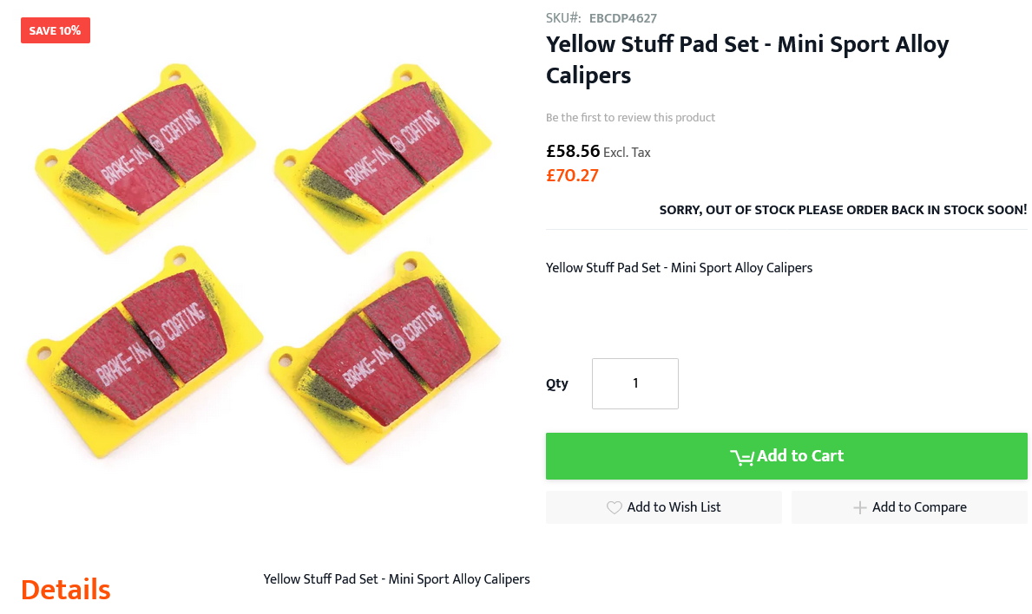Click the £58.56 excluding tax price
The image size is (1032, 614).
coord(573,151)
